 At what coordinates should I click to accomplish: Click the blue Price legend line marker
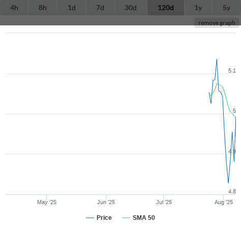pos(90,218)
